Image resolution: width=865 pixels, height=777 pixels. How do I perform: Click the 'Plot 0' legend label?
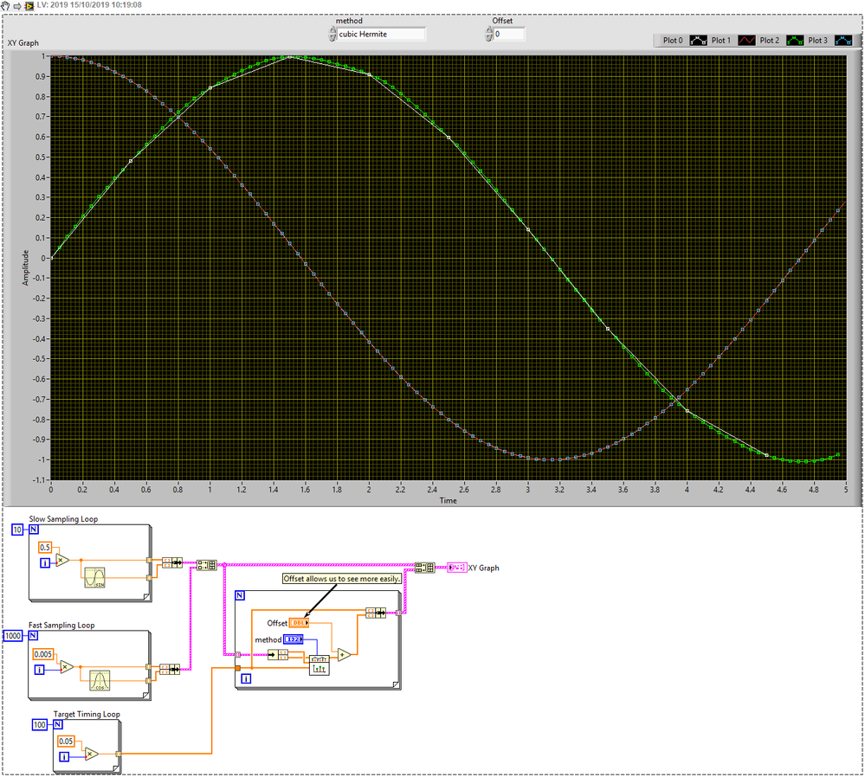[x=673, y=41]
